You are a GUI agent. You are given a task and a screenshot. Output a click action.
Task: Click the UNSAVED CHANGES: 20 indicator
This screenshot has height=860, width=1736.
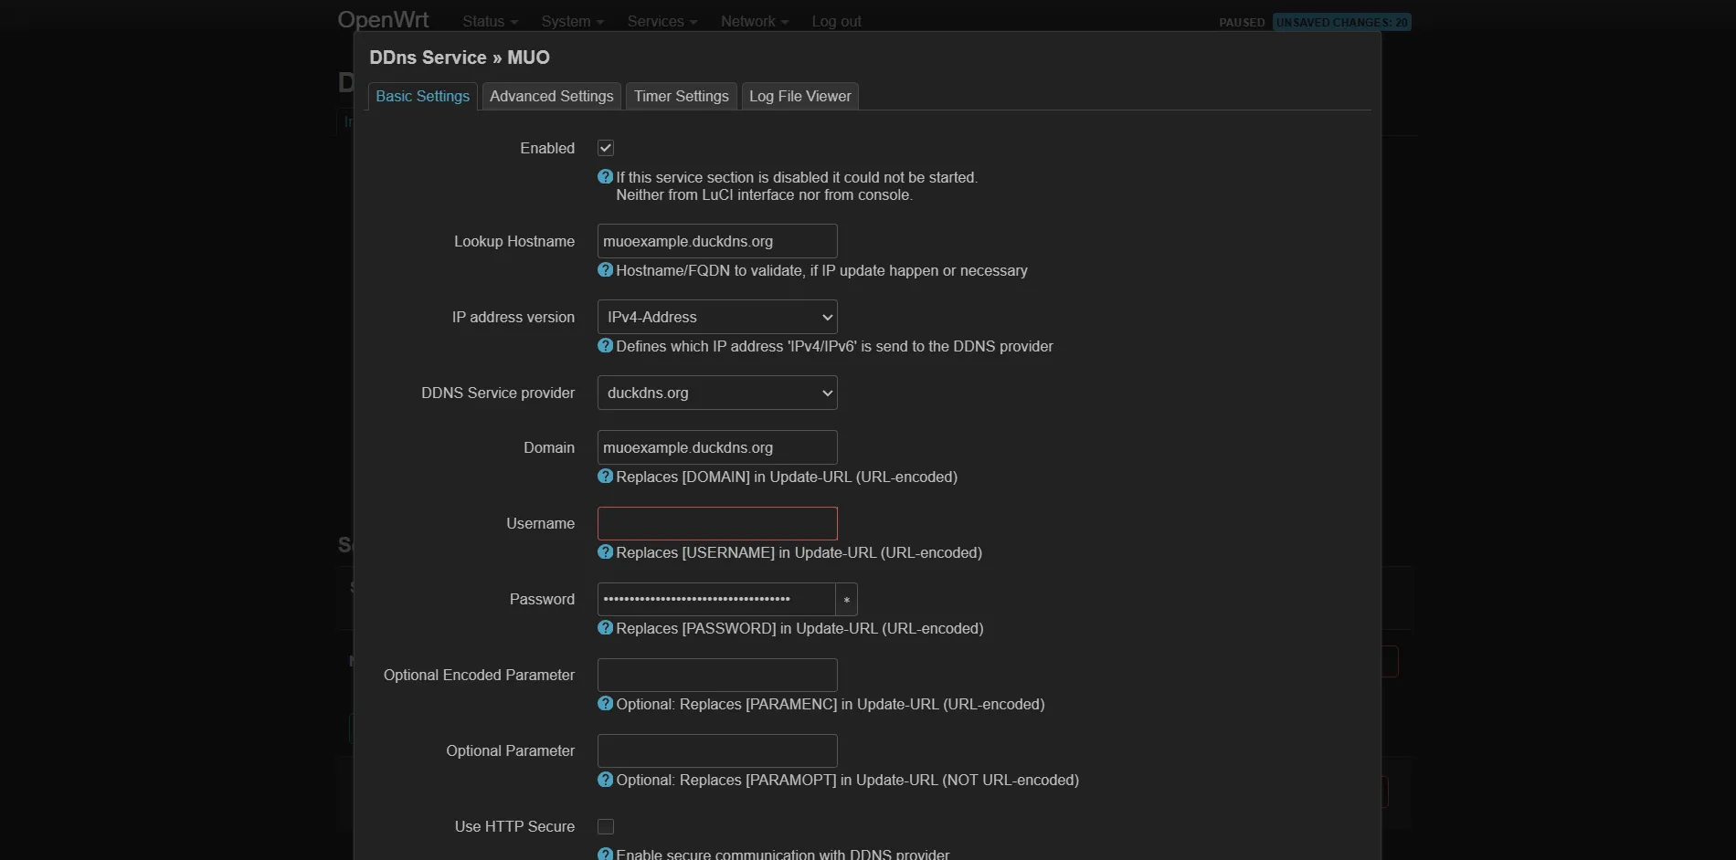click(1340, 22)
